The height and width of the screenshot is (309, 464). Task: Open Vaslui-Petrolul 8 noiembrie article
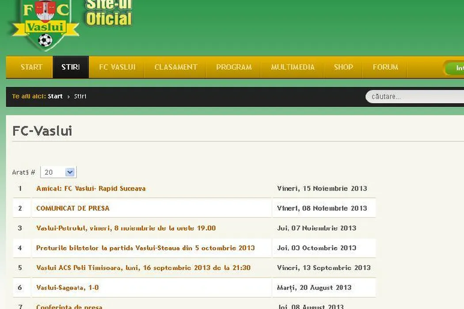126,228
